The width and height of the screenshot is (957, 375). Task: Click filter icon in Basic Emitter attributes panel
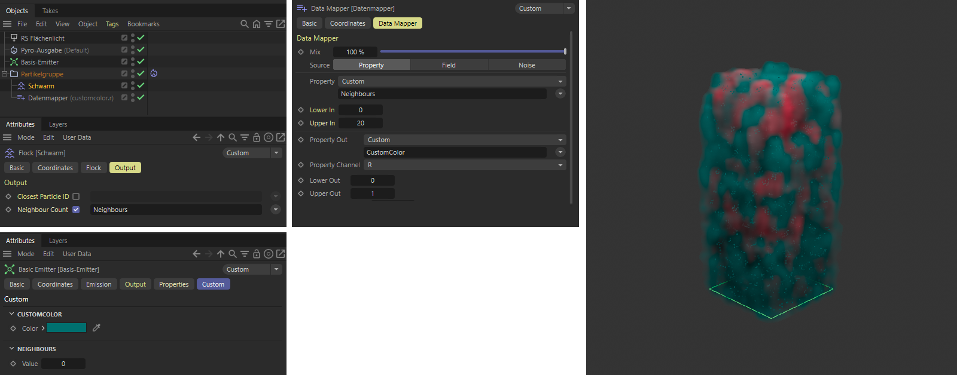tap(244, 254)
